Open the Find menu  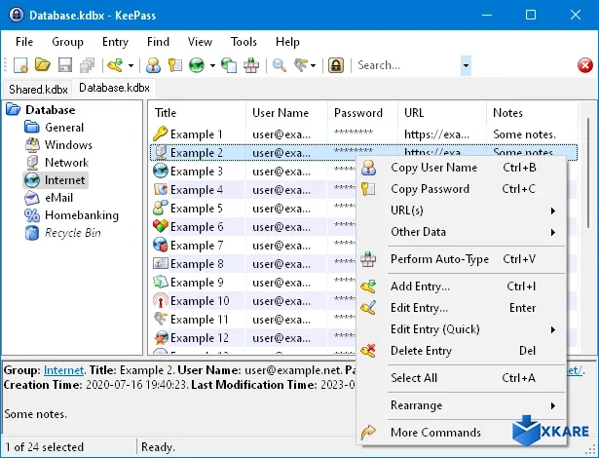pos(158,41)
